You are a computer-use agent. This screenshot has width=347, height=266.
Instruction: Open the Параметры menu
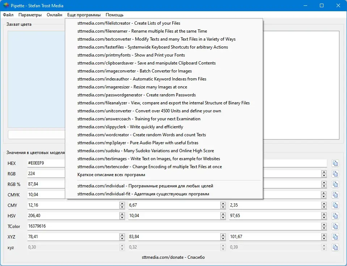pos(30,15)
